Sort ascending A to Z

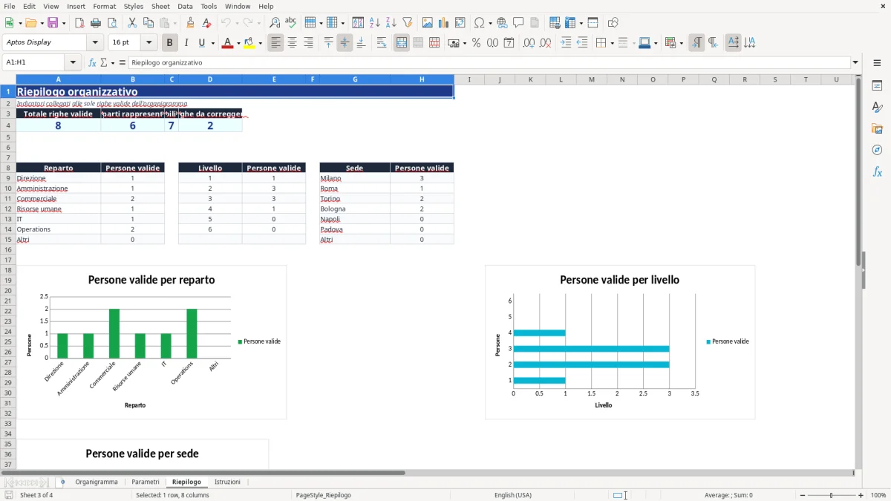point(375,23)
